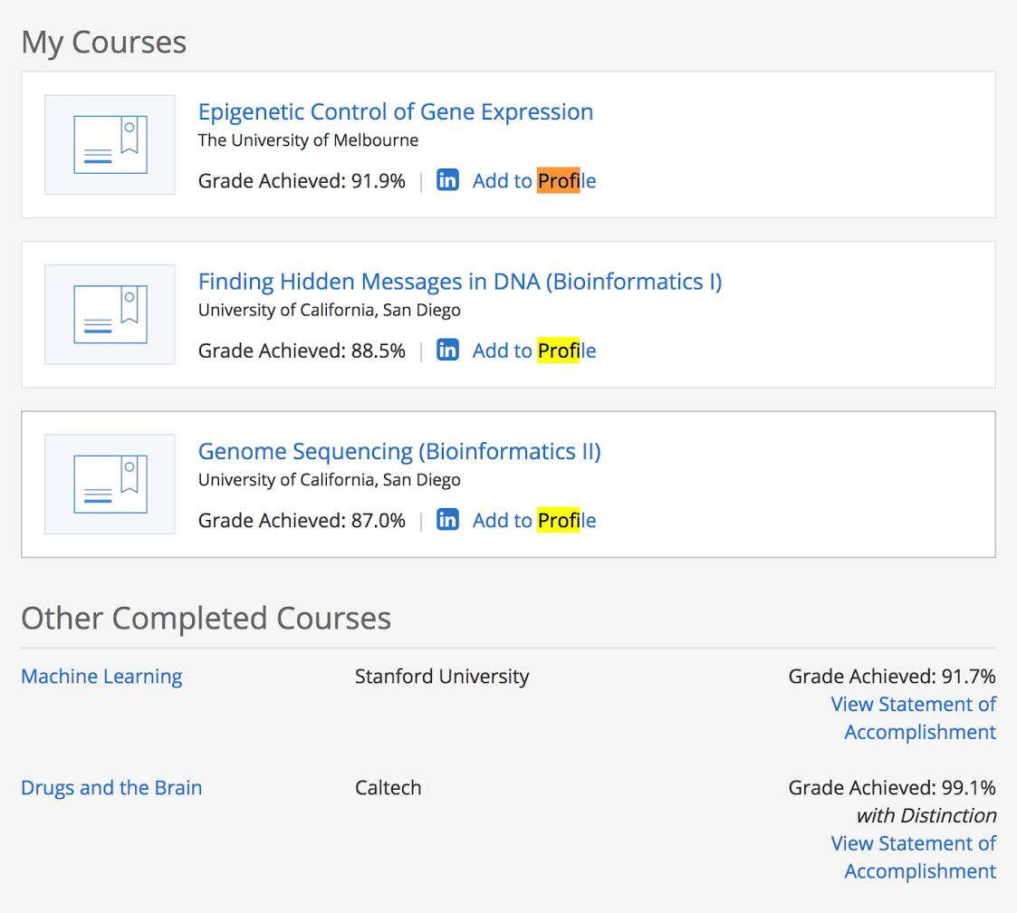This screenshot has width=1017, height=913.
Task: Click the Other Completed Courses heading
Action: [206, 618]
